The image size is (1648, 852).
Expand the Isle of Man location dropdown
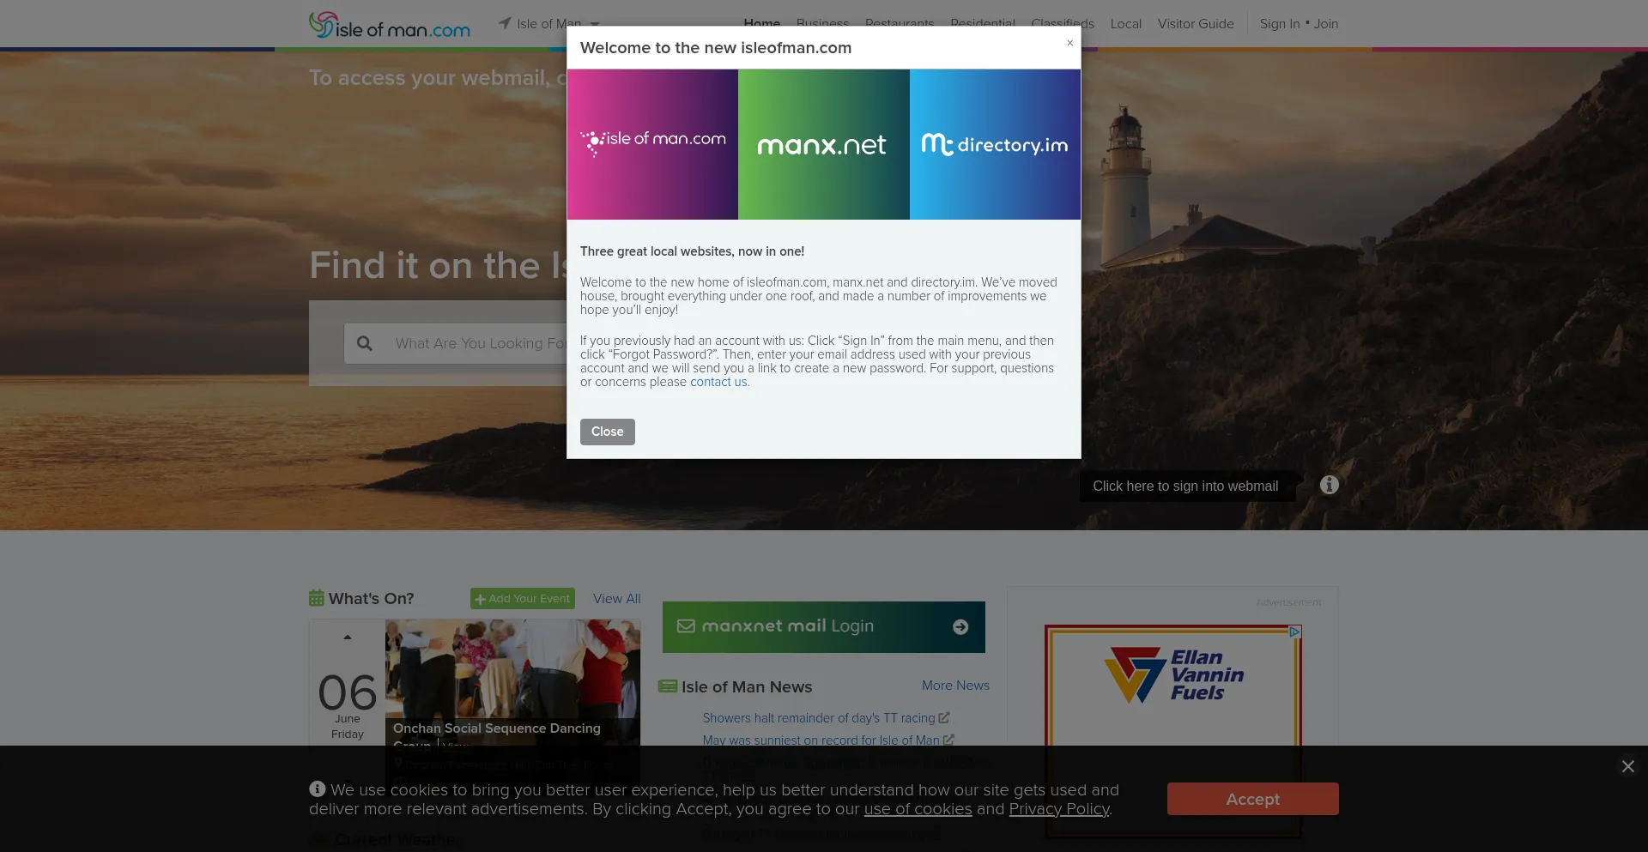click(x=597, y=24)
